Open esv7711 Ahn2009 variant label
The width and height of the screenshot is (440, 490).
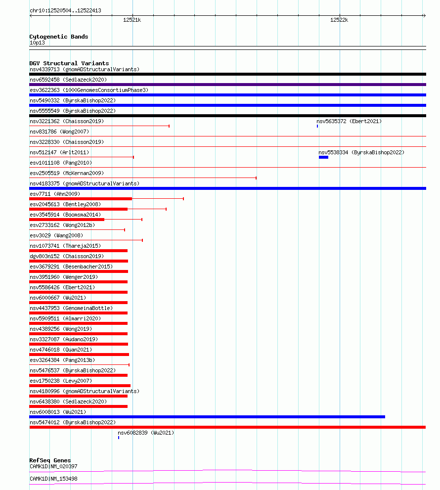55,194
